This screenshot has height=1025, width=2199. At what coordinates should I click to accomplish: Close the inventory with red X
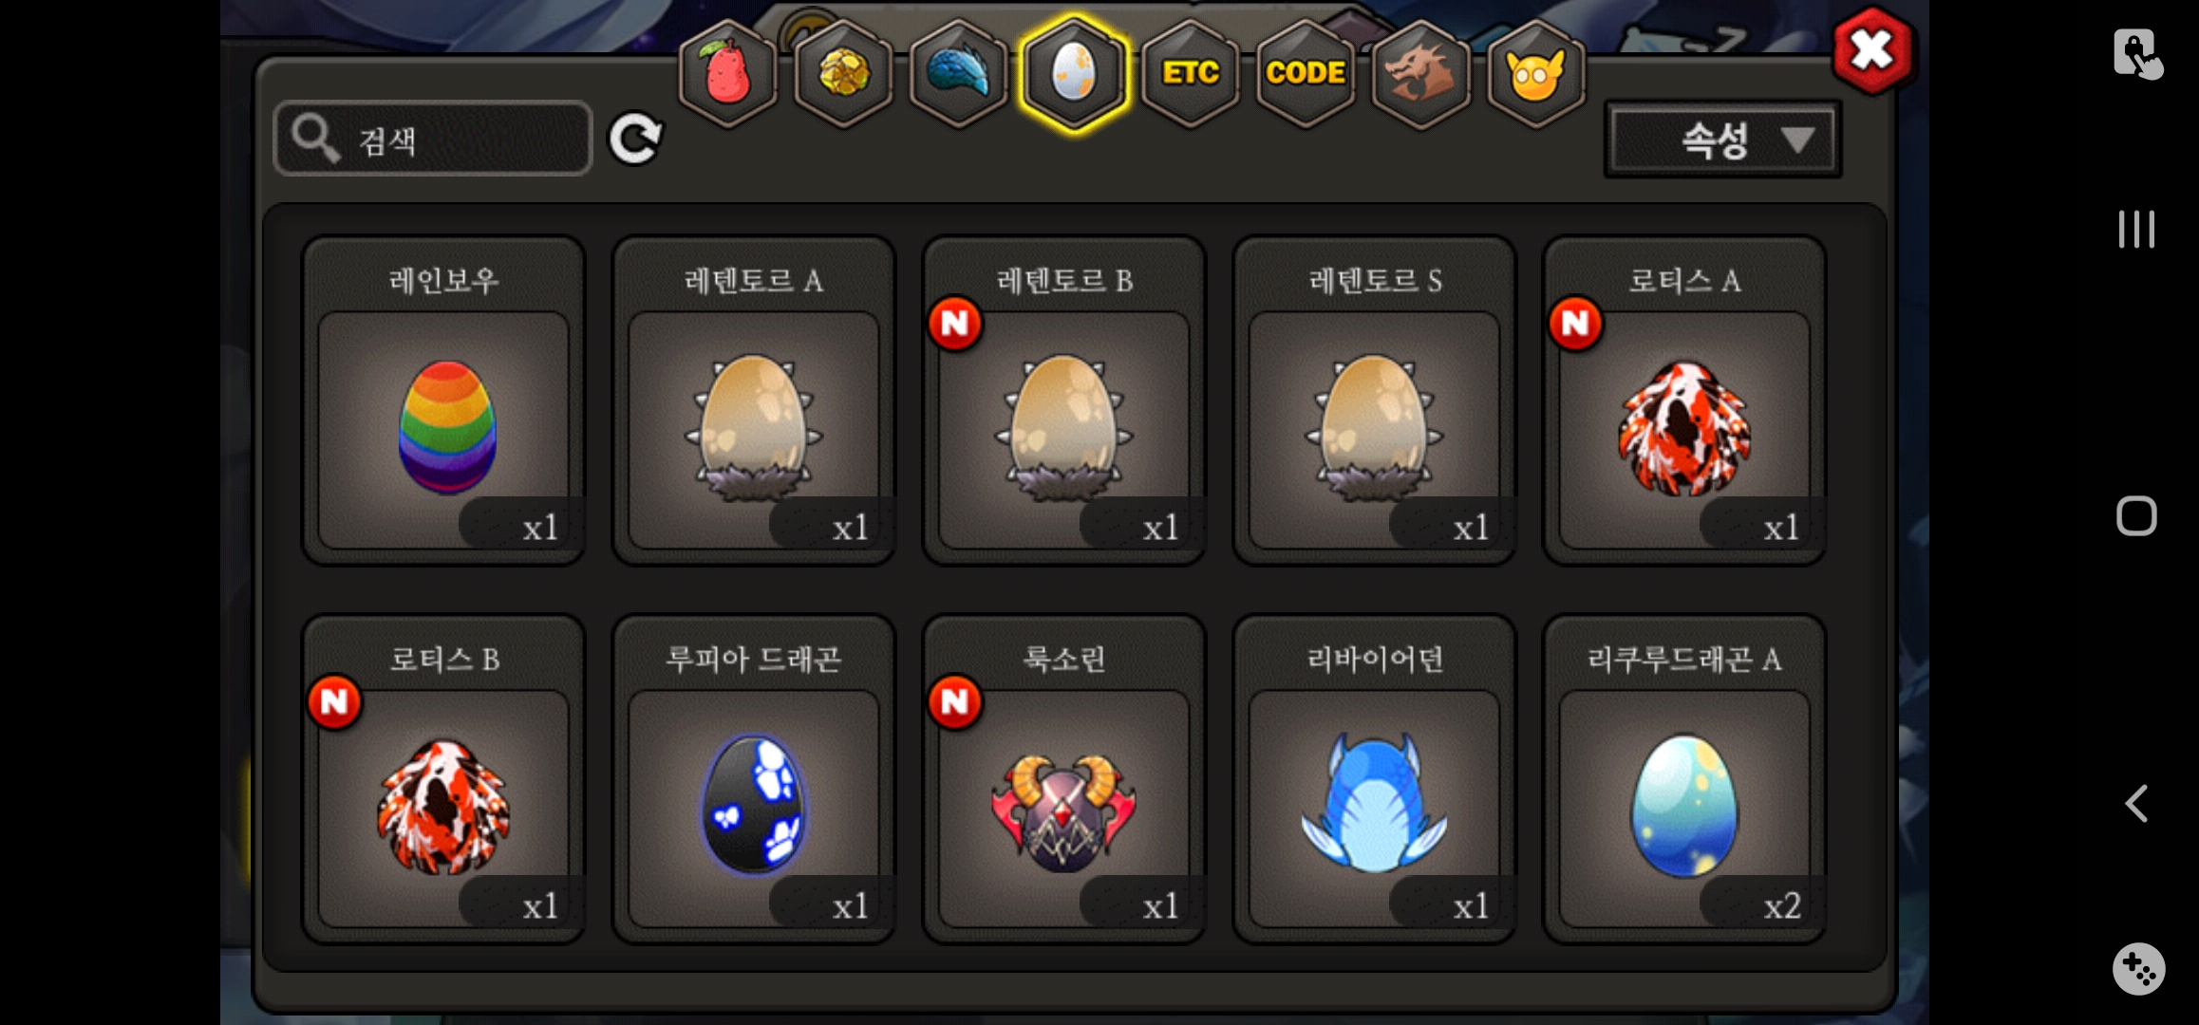(1871, 51)
